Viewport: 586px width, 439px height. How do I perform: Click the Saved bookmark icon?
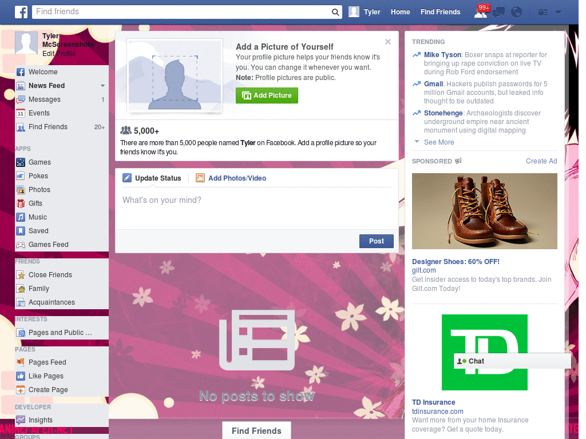click(21, 231)
